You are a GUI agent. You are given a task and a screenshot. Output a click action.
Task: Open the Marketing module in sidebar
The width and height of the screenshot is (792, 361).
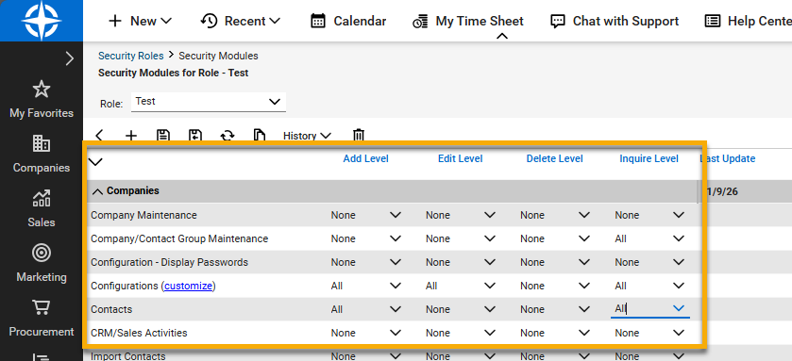point(42,263)
